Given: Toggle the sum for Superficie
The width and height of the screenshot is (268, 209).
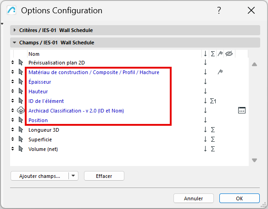Looking at the screenshot, I should [x=213, y=139].
